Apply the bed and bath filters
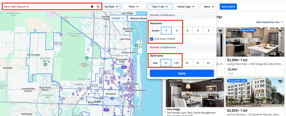Viewport: 286px width, 116px height. pyautogui.click(x=182, y=74)
